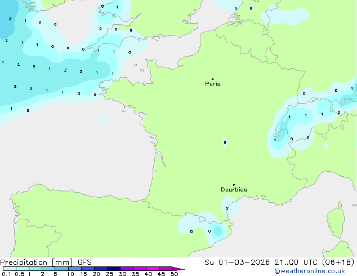This screenshot has height=276, width=357.
Task: Click the legend value "25"
Action: (109, 274)
